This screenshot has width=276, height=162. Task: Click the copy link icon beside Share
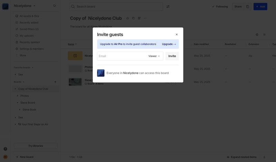(x=248, y=7)
